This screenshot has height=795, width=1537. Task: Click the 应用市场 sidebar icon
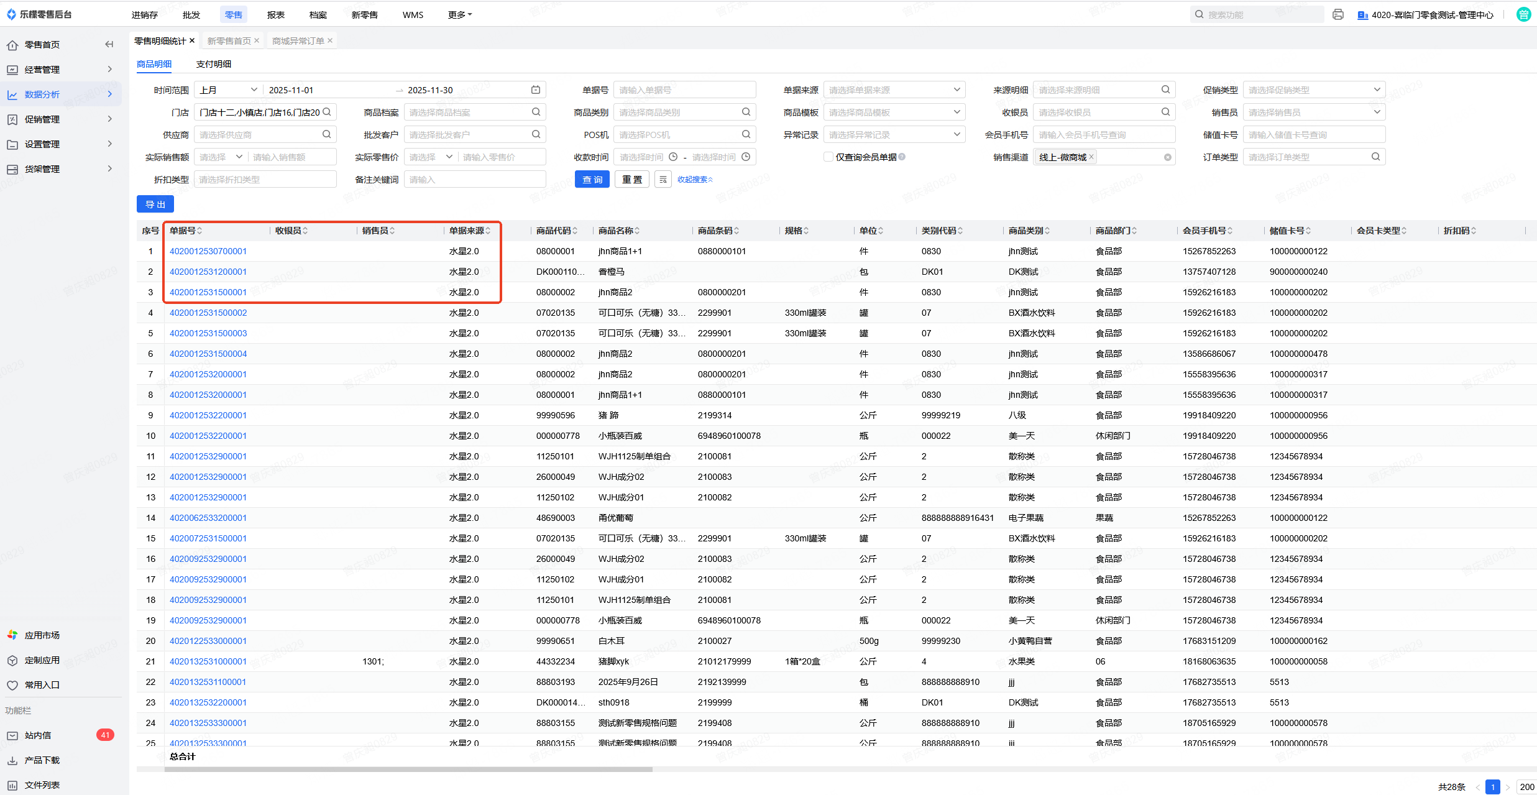click(x=12, y=635)
